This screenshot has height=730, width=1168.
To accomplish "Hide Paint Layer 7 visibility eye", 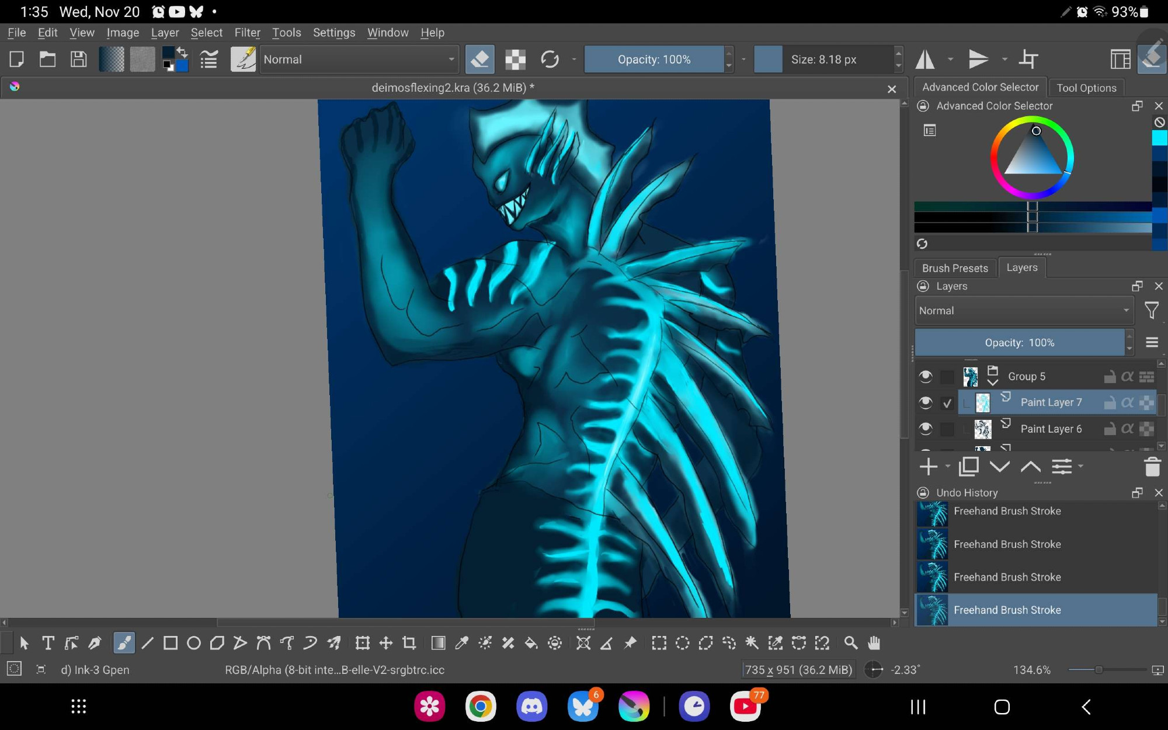I will click(x=925, y=402).
